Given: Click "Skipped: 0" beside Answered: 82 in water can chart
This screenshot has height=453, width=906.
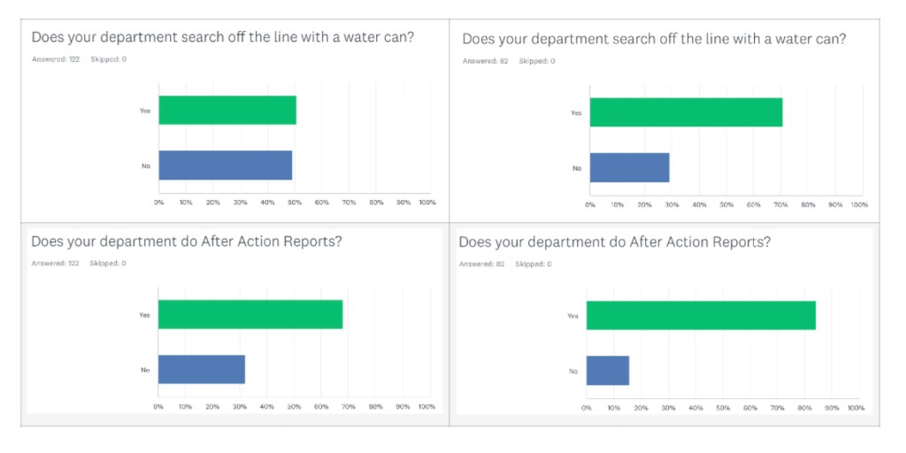Looking at the screenshot, I should pyautogui.click(x=537, y=61).
